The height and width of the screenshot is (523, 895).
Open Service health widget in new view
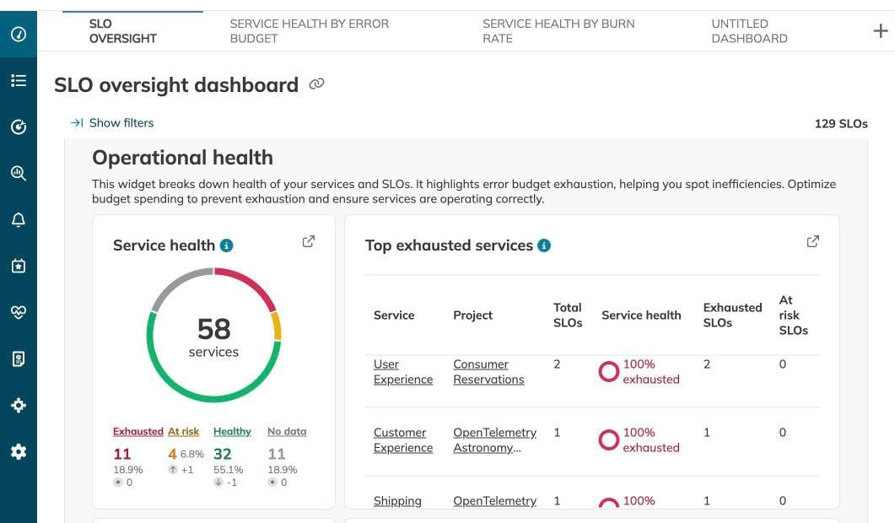point(308,241)
